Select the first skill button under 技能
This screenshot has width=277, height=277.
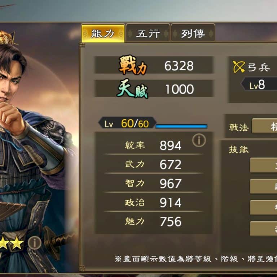point(263,165)
